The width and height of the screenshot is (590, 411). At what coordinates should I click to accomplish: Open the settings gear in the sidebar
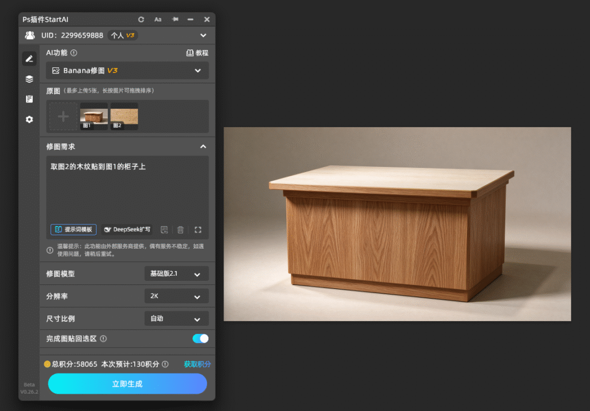pyautogui.click(x=29, y=120)
